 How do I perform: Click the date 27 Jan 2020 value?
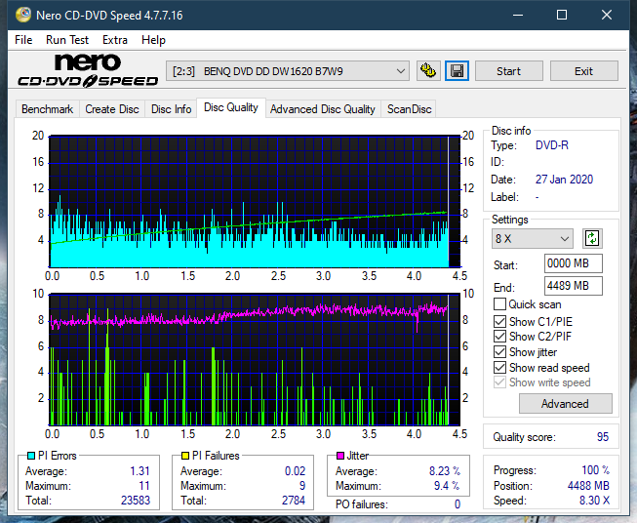pos(564,180)
